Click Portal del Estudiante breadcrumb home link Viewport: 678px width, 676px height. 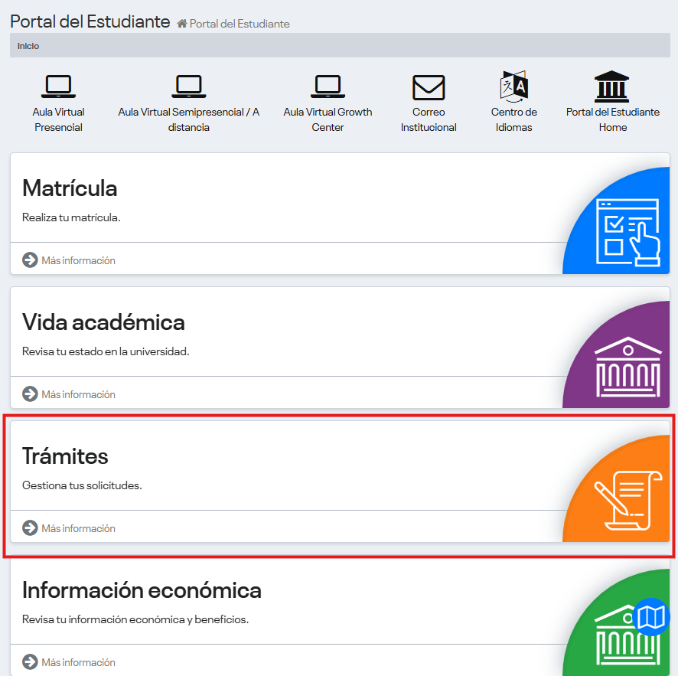(x=239, y=24)
